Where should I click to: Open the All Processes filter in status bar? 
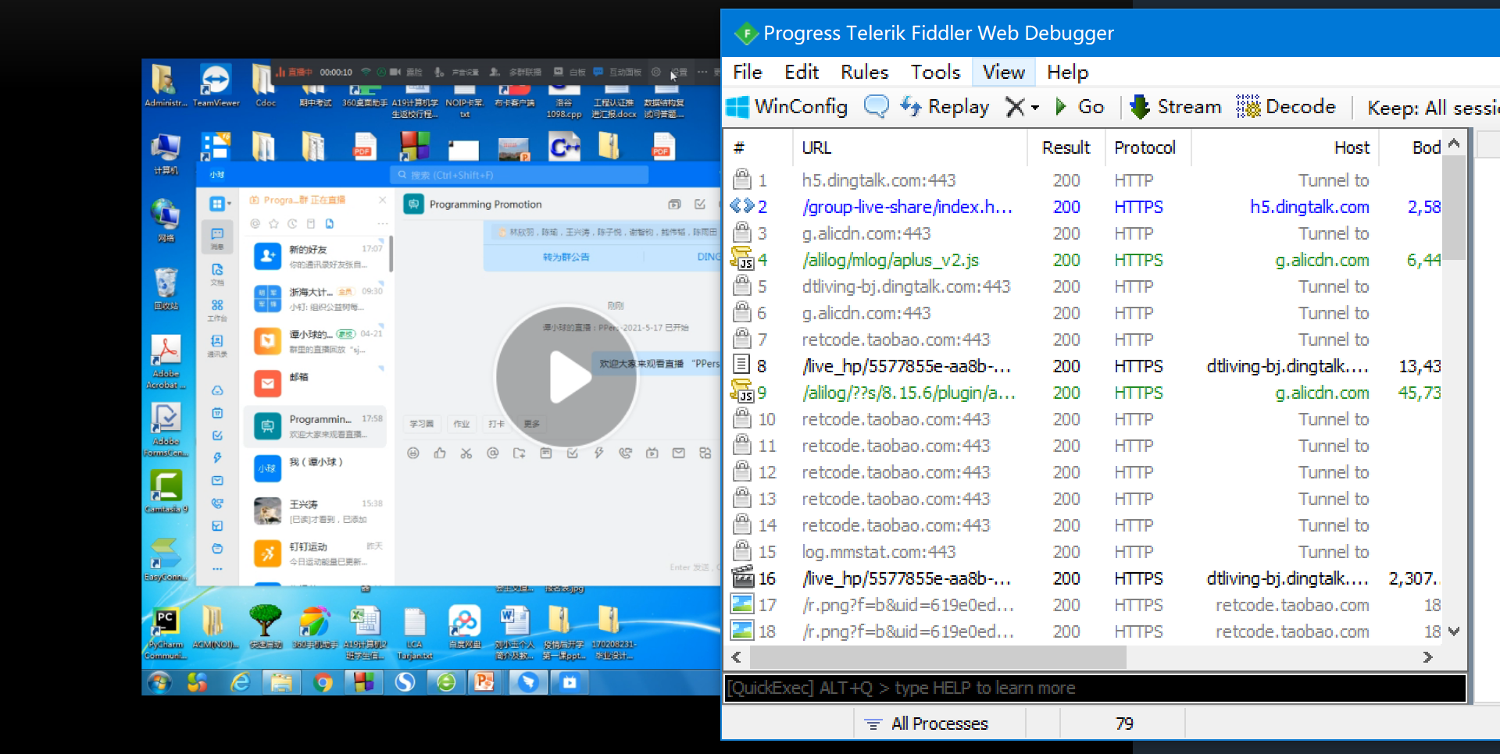[x=939, y=724]
